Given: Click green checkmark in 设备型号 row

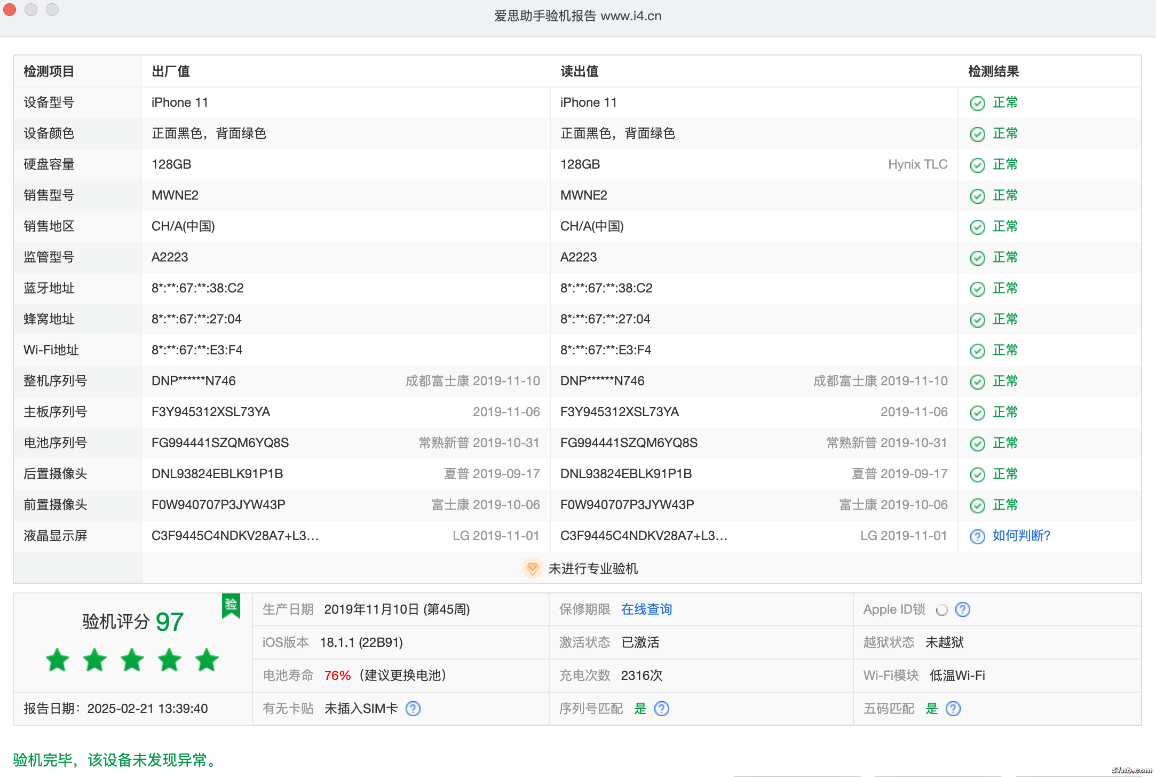Looking at the screenshot, I should click(x=977, y=103).
